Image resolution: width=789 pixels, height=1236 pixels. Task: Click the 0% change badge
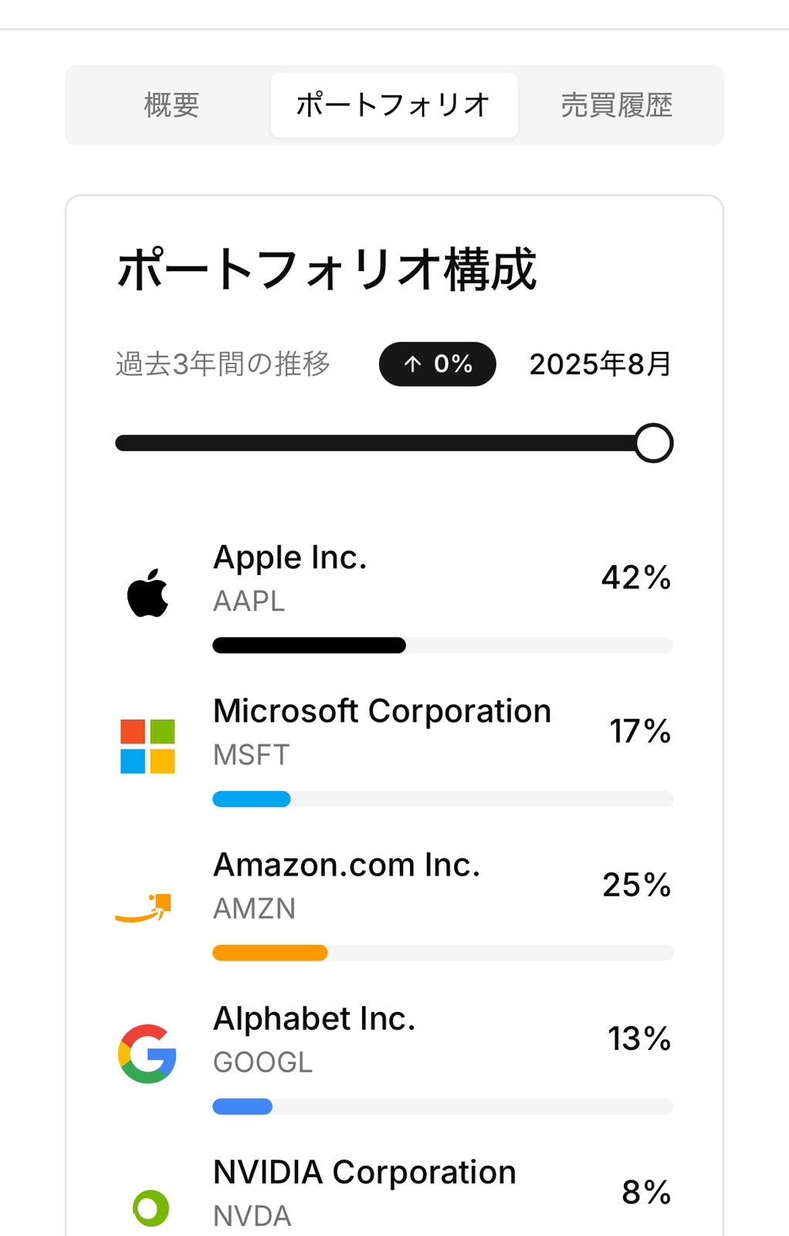pyautogui.click(x=437, y=364)
